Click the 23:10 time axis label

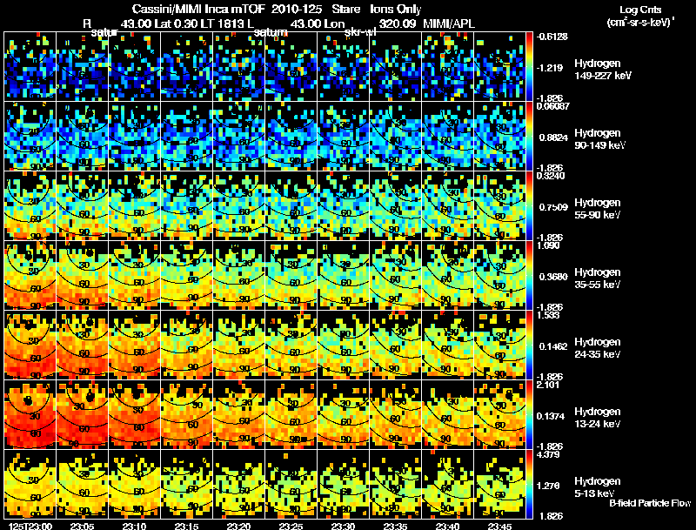pos(135,526)
